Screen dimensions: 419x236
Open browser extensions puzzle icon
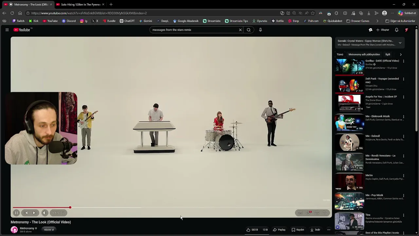337,13
